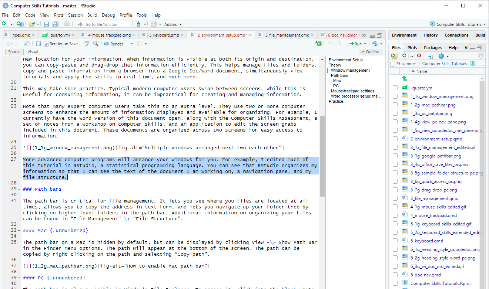The image size is (489, 289).
Task: Check the 3_file_management.qmd checkbox
Action: (x=395, y=198)
